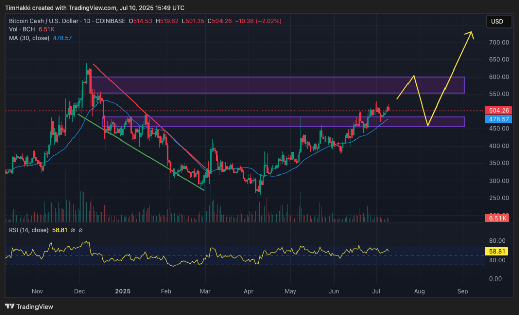Select the green descending trendline
Screen dimensions: 519x315
point(142,152)
